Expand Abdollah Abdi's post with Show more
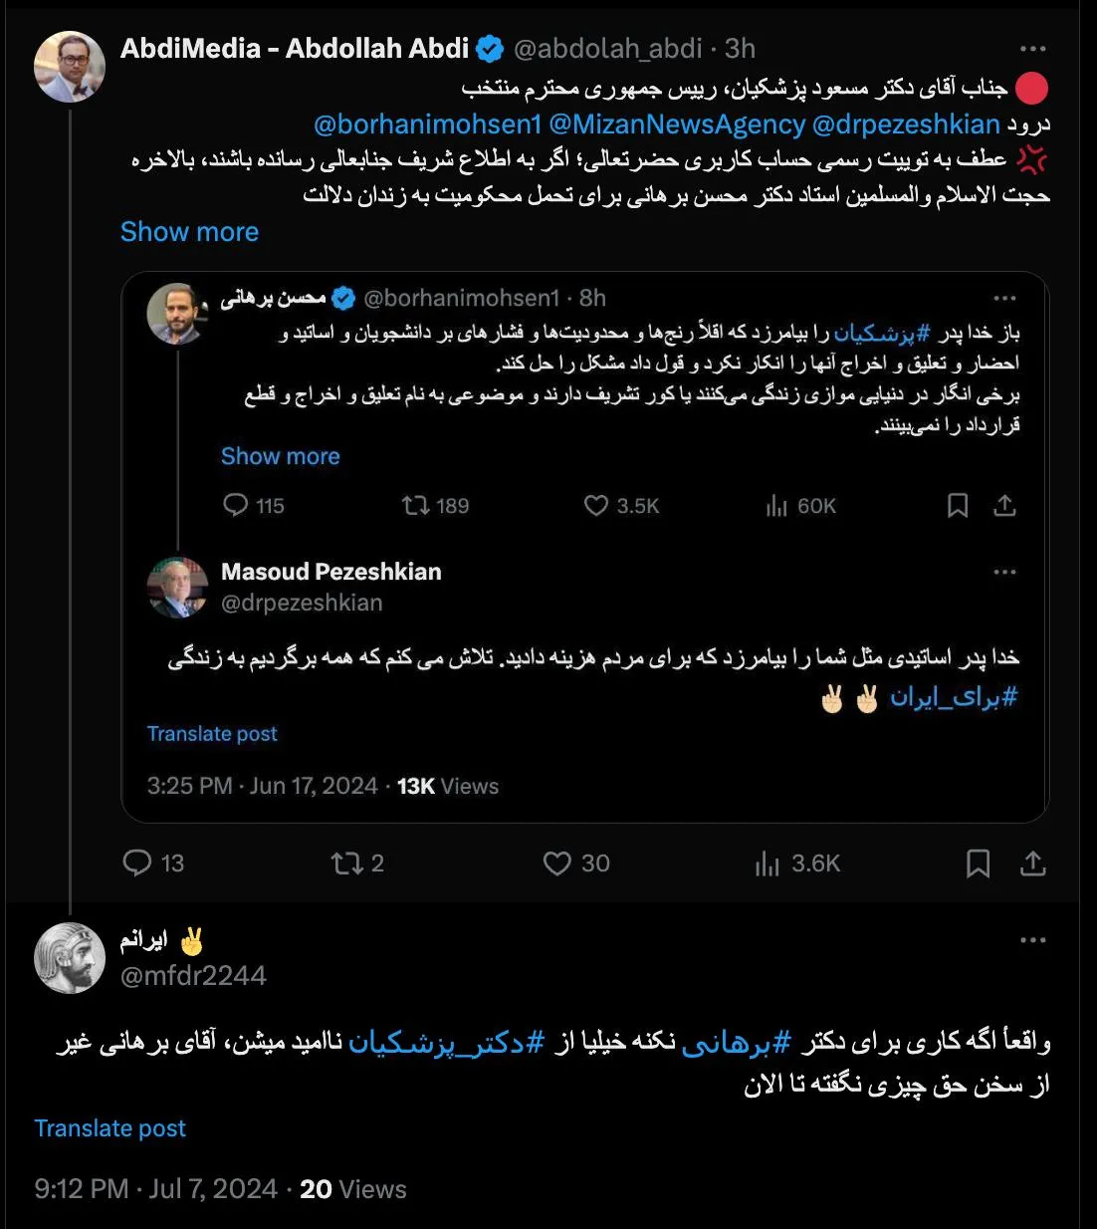The height and width of the screenshot is (1229, 1097). coord(189,232)
